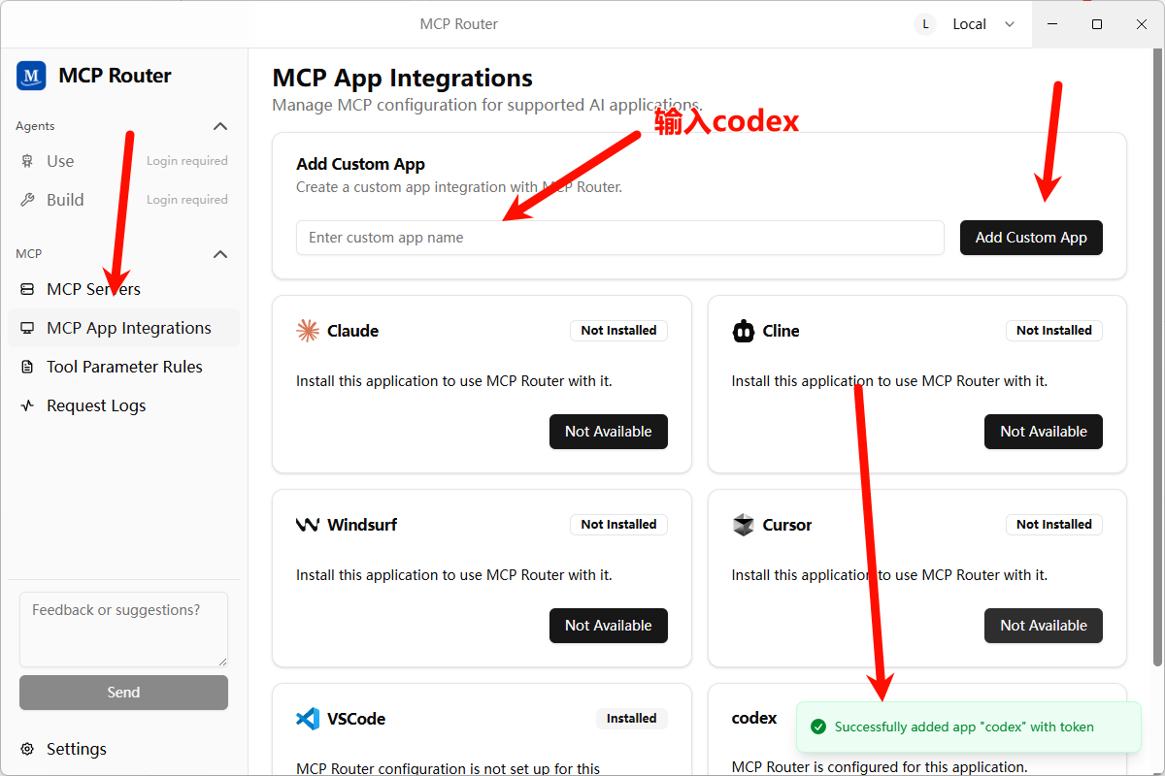Open the MCP Servers page
Screen dimensions: 1165x776
pyautogui.click(x=93, y=289)
